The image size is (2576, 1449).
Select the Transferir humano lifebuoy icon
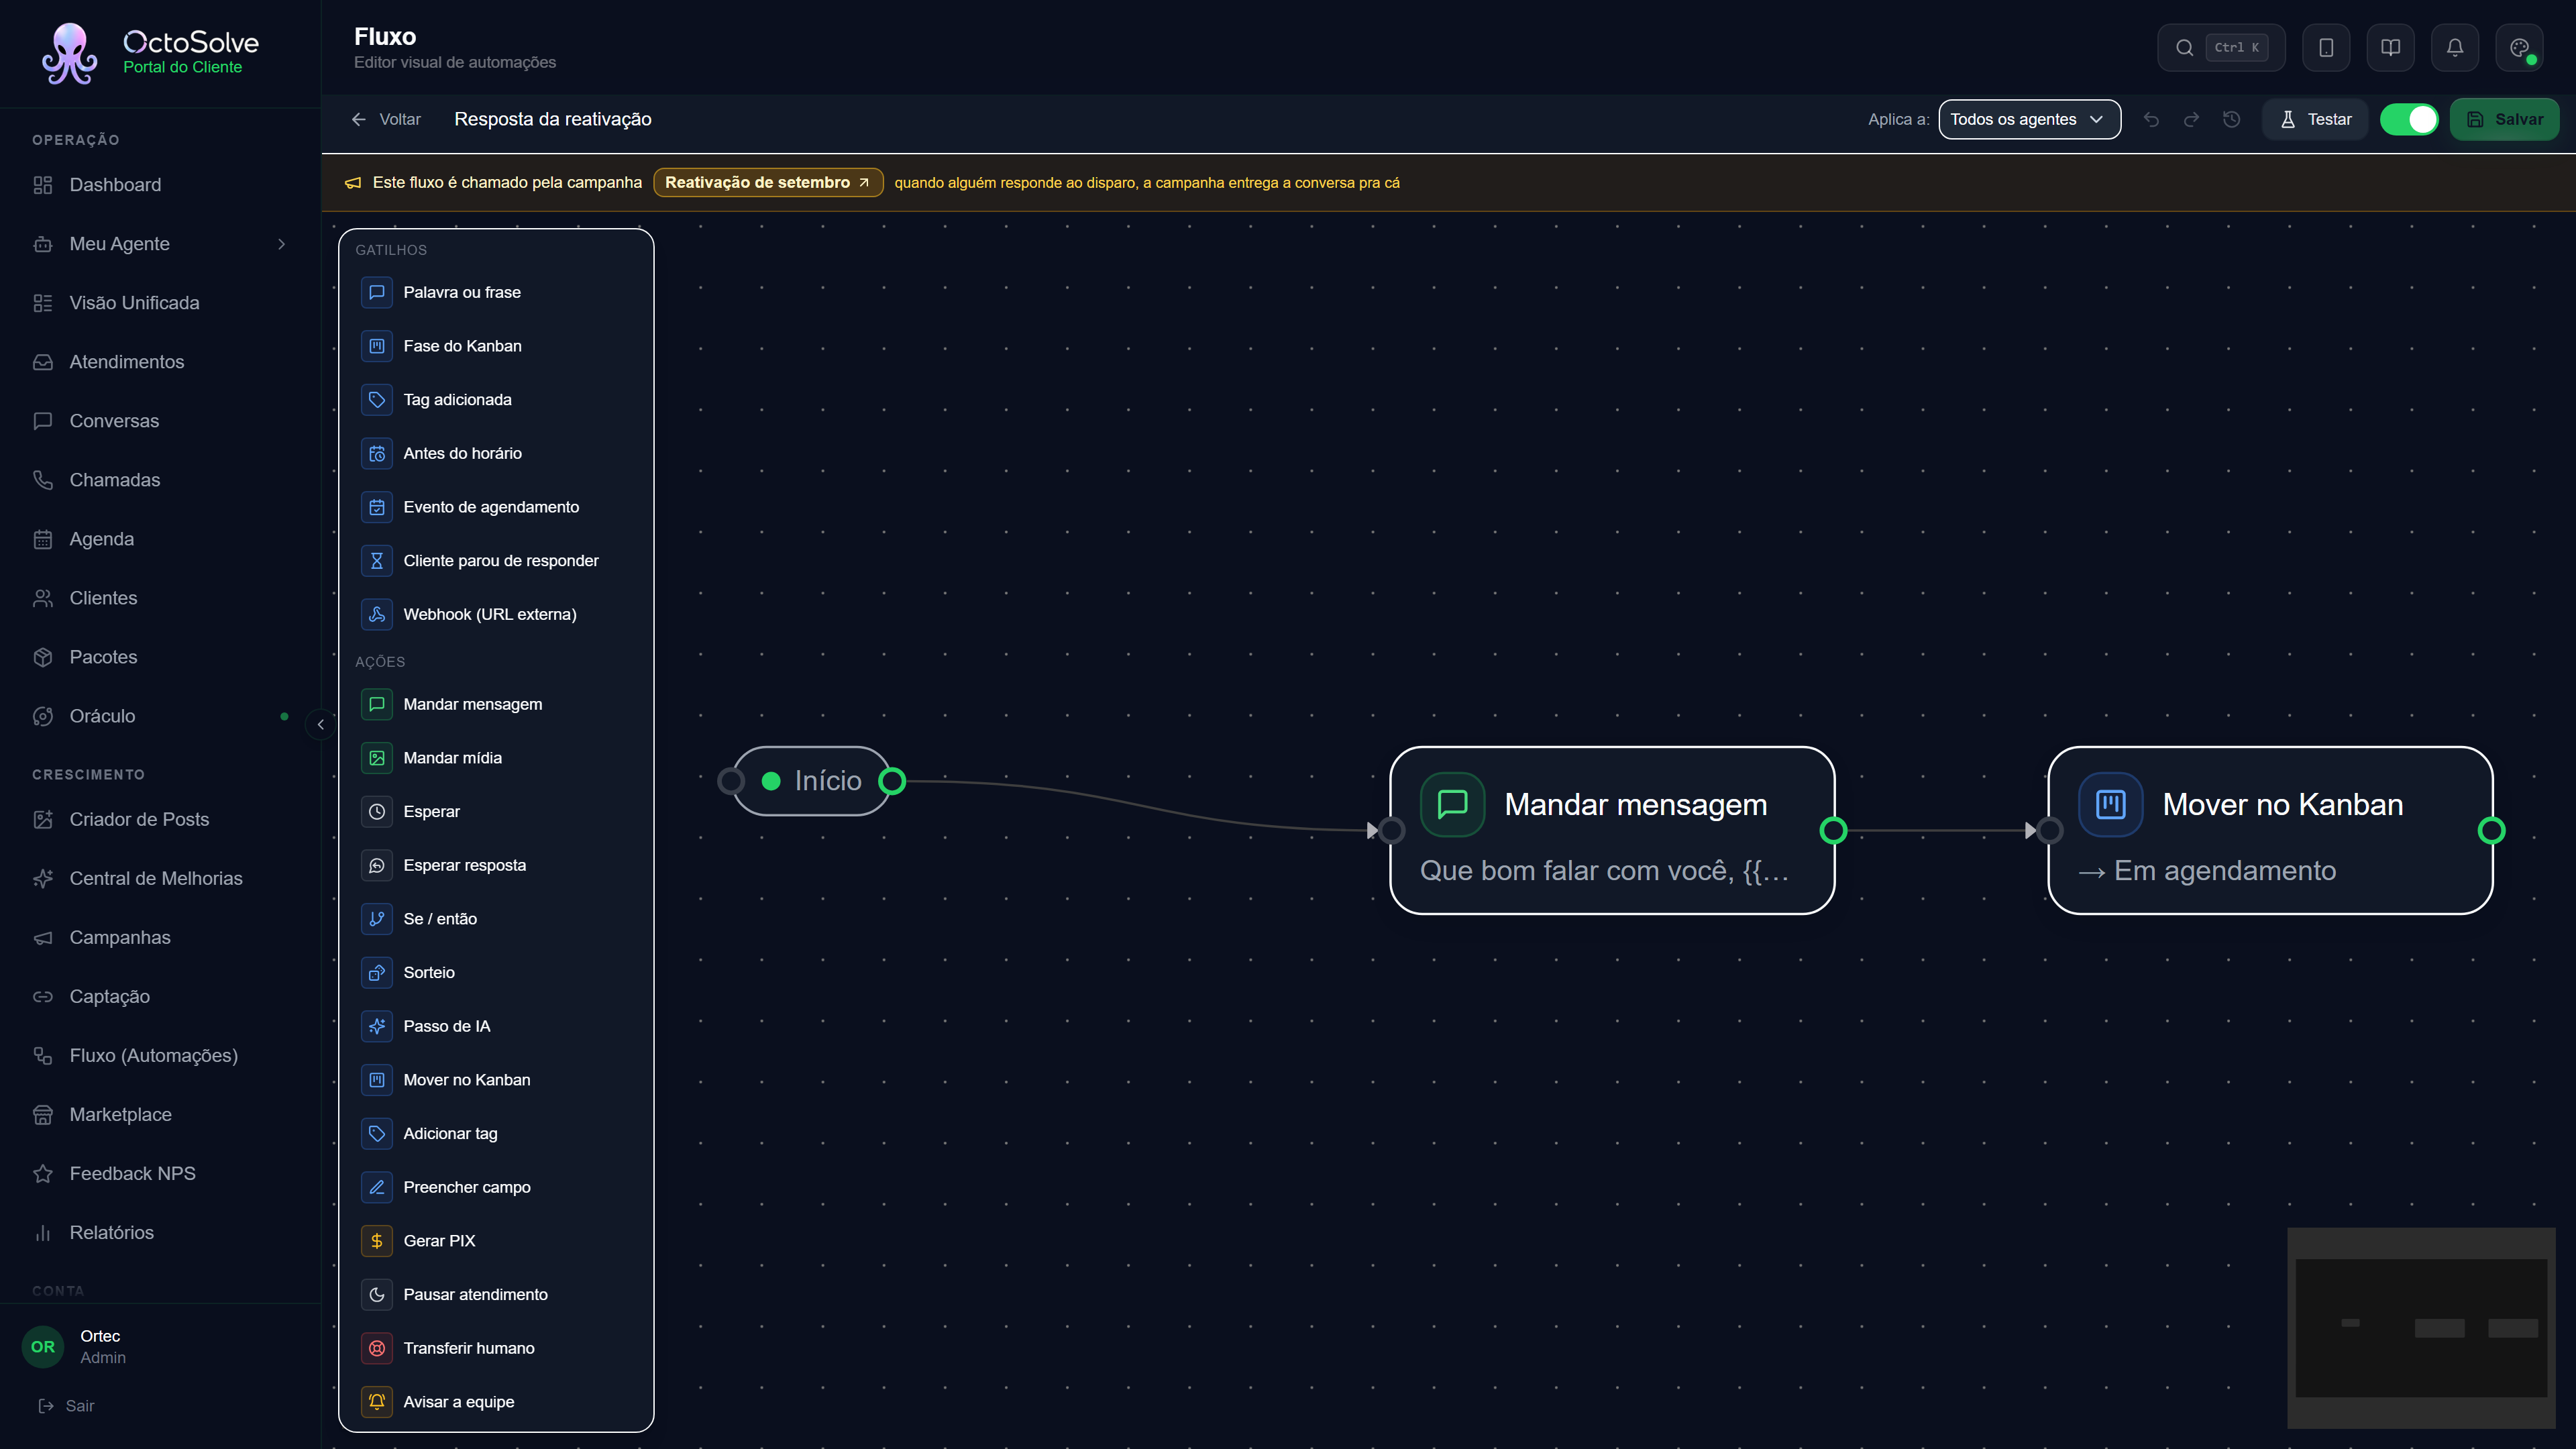(x=377, y=1348)
